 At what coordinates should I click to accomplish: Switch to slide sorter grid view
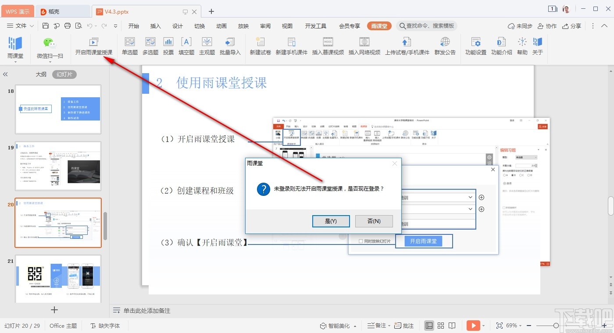[x=441, y=326]
